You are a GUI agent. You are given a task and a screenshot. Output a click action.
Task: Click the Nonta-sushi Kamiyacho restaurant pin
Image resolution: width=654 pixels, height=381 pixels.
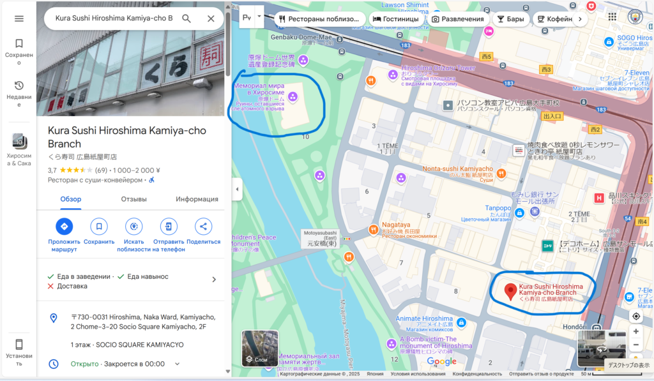tap(501, 174)
